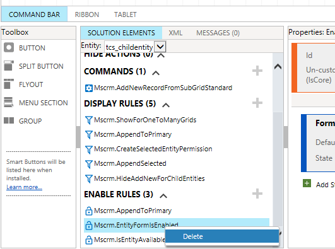This screenshot has width=335, height=249.
Task: Click the State label in Properties
Action: 324,158
